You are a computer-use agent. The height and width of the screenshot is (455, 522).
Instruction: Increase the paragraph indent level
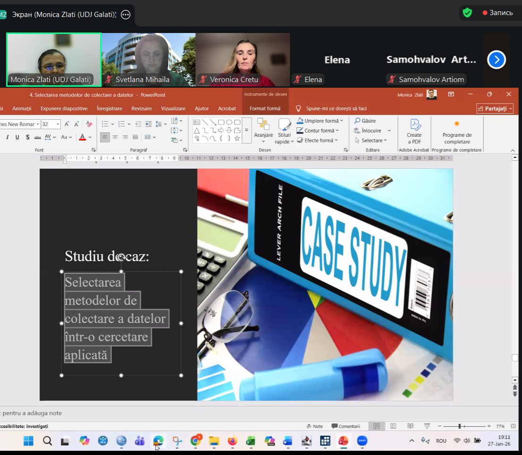(x=148, y=124)
